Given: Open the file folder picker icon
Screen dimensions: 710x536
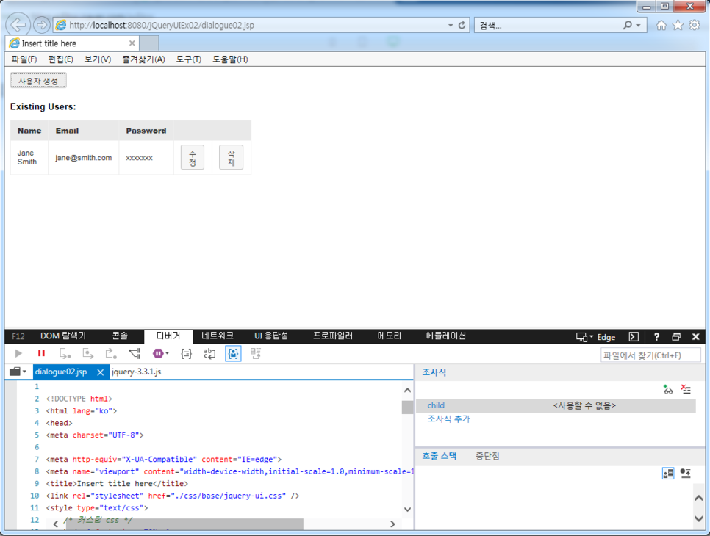Looking at the screenshot, I should click(15, 372).
